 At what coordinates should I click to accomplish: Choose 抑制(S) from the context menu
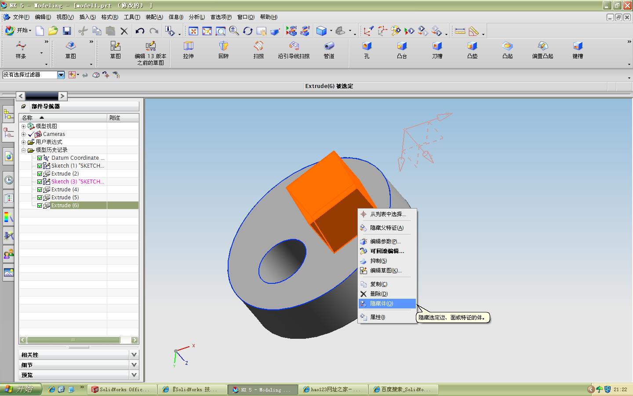coord(387,261)
